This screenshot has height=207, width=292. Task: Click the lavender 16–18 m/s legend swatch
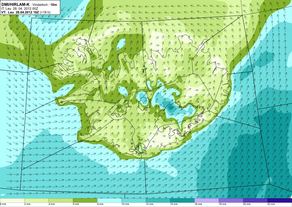[x=207, y=201]
